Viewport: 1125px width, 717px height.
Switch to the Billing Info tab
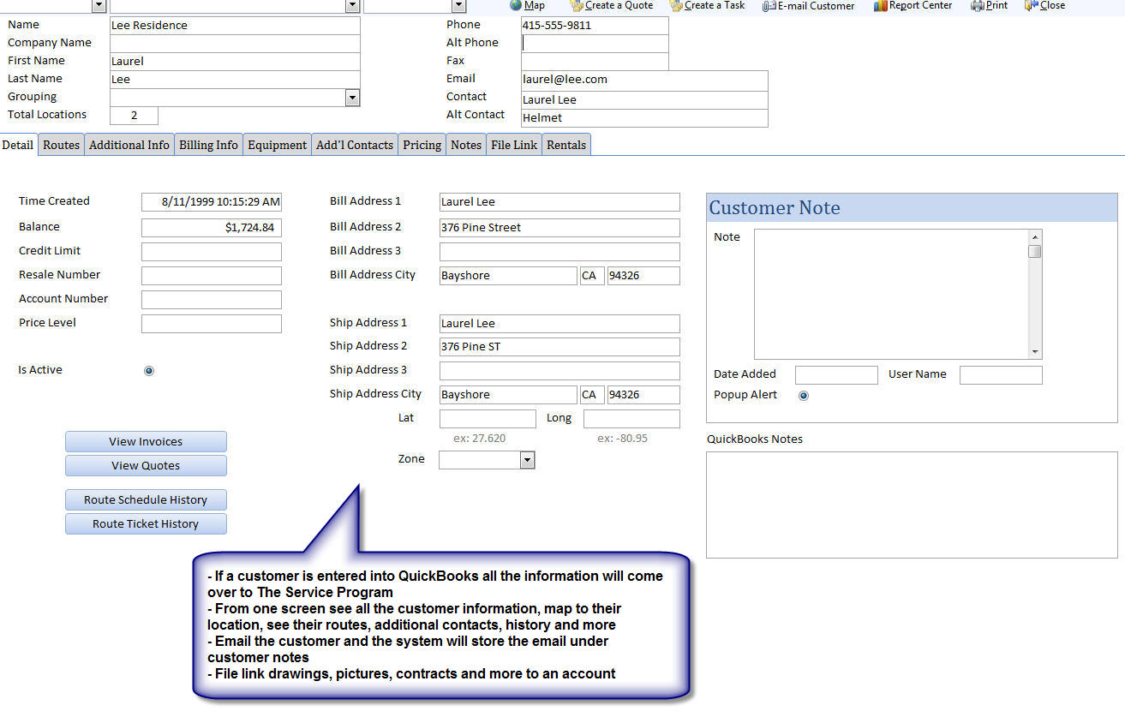[208, 145]
